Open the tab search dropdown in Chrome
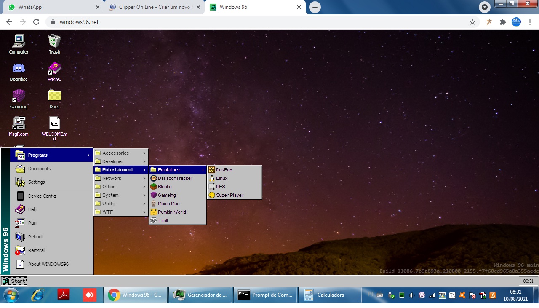 [x=485, y=7]
